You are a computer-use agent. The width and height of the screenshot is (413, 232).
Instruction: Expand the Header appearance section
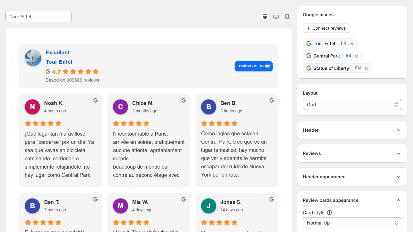pyautogui.click(x=352, y=177)
